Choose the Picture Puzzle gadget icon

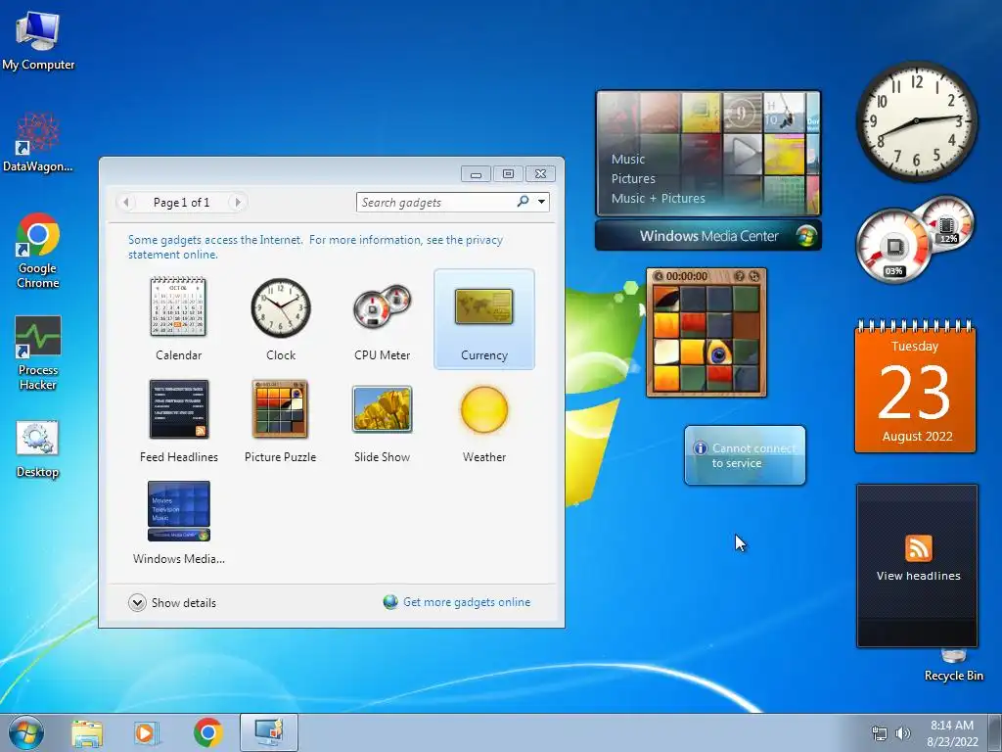click(x=280, y=409)
